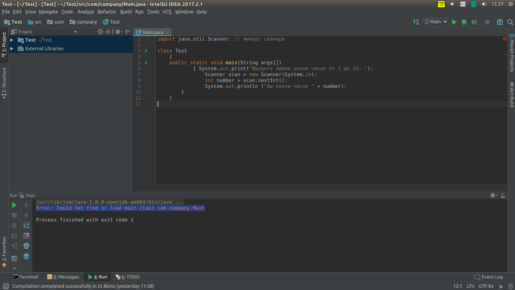Open Event Log

(x=489, y=277)
